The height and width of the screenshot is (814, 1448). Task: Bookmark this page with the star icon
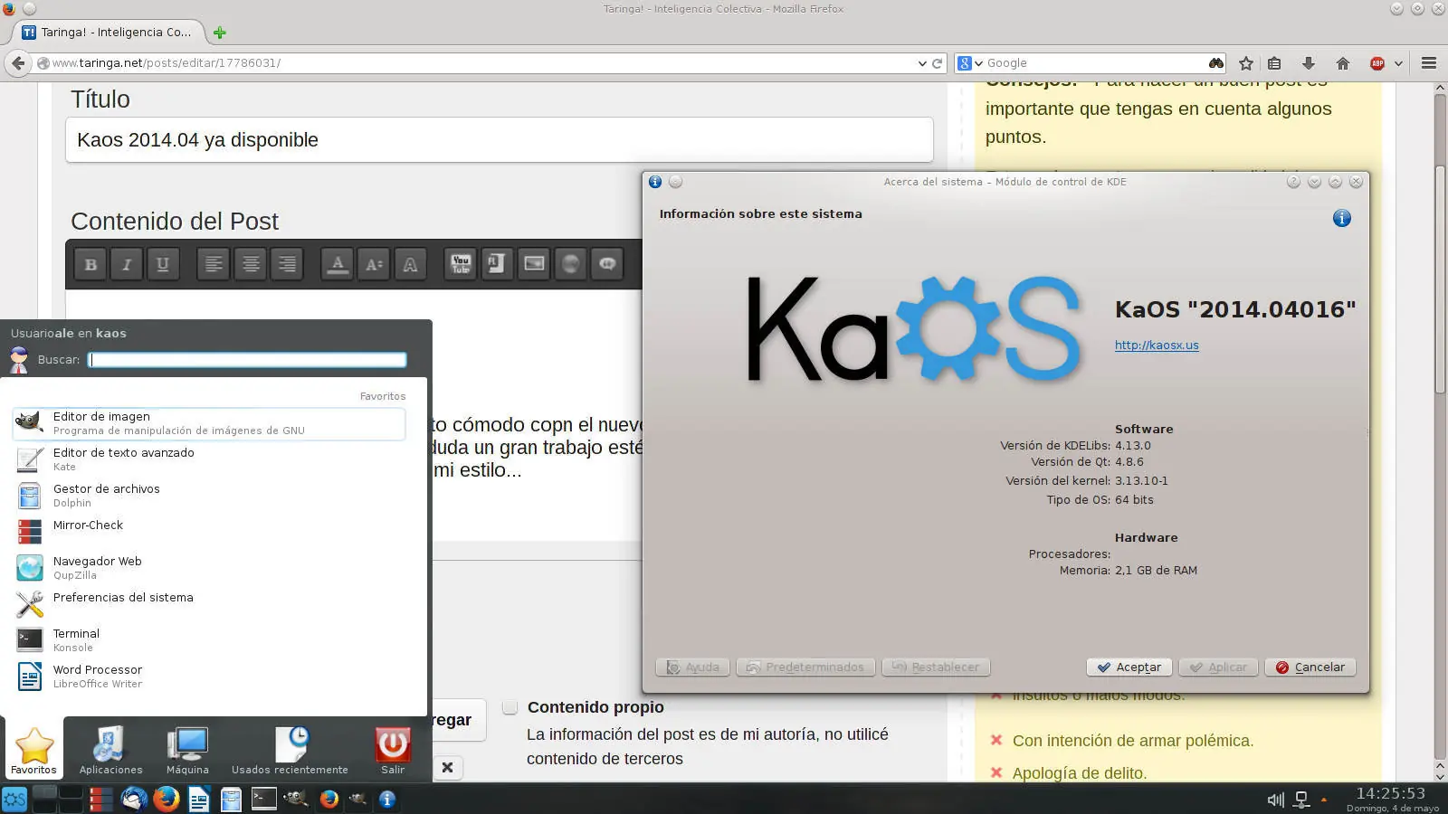point(1246,63)
